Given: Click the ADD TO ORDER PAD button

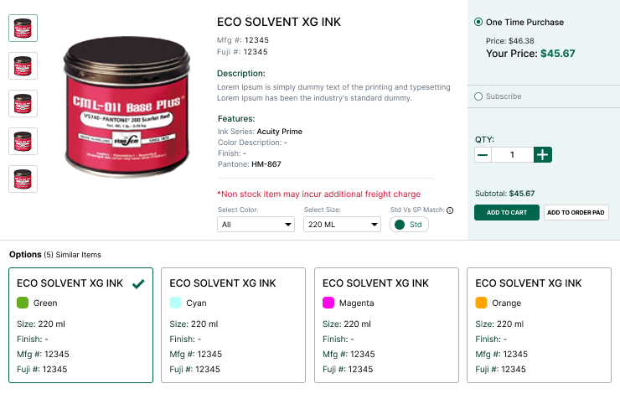Looking at the screenshot, I should 576,212.
